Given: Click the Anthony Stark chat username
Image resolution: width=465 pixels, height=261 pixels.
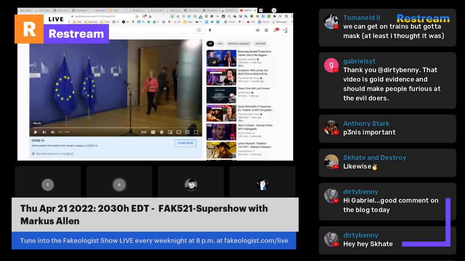Looking at the screenshot, I should coord(366,123).
